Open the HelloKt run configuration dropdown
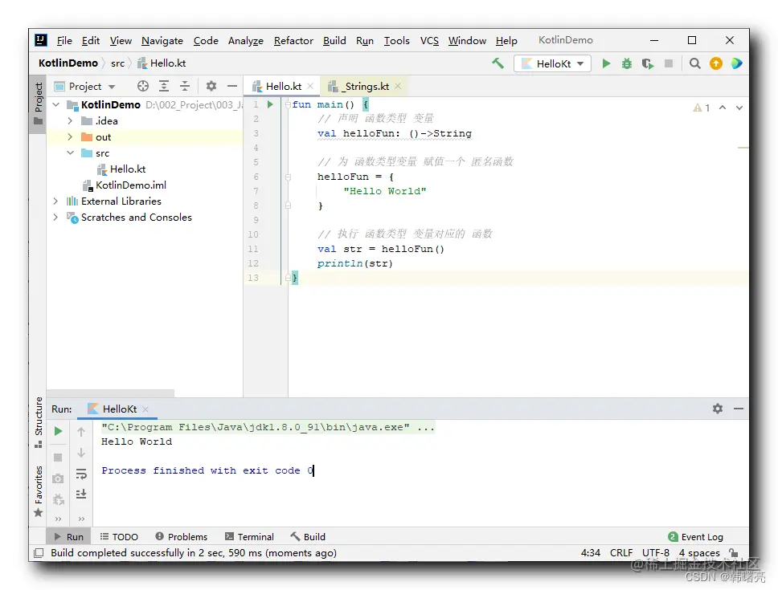778x590 pixels. coord(553,63)
